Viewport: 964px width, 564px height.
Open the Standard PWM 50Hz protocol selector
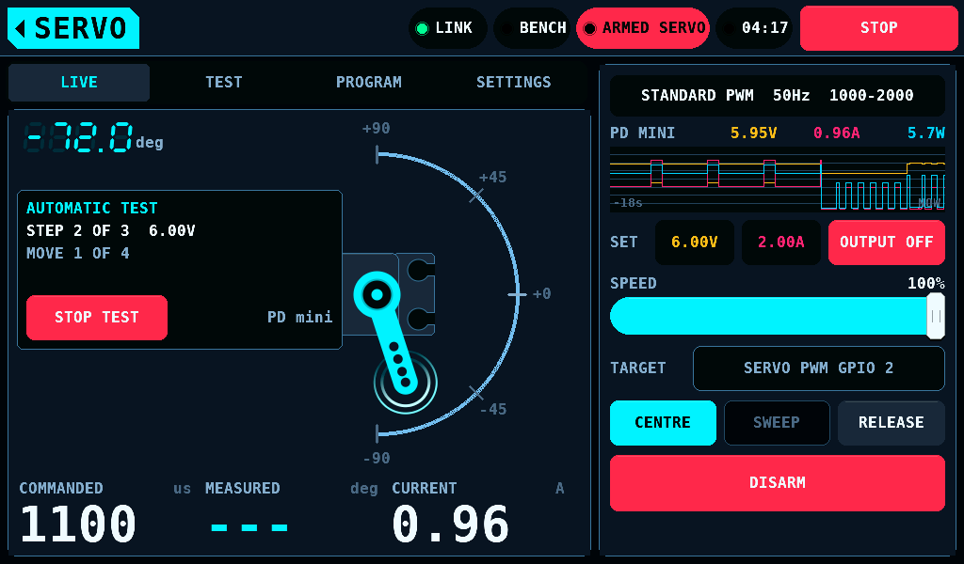click(x=777, y=96)
